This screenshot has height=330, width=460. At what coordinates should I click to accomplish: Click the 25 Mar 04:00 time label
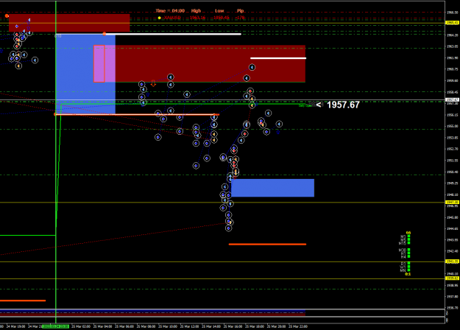pos(102,326)
